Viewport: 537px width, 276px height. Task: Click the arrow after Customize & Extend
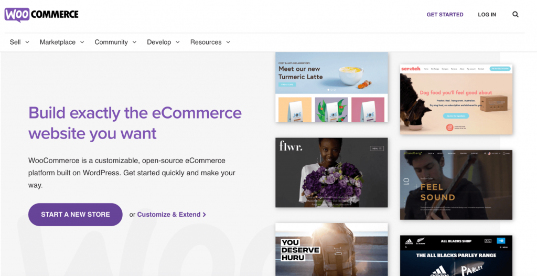pyautogui.click(x=205, y=215)
